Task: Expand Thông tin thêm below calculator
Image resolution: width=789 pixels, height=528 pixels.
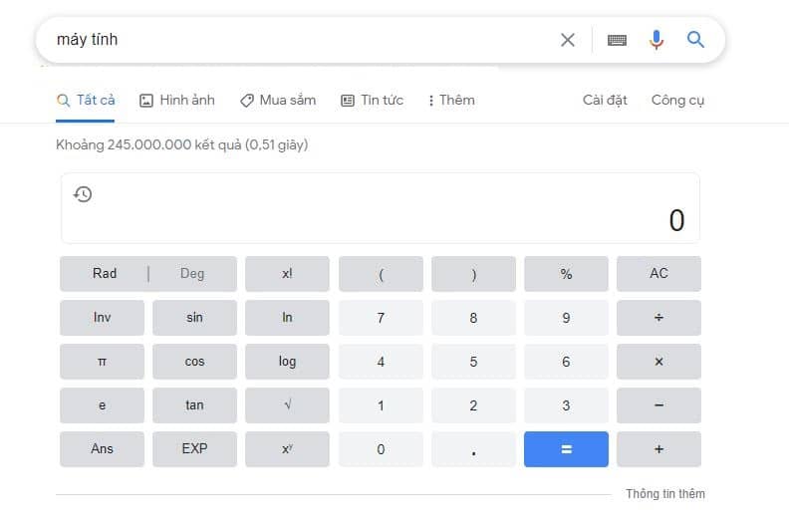Action: (665, 494)
